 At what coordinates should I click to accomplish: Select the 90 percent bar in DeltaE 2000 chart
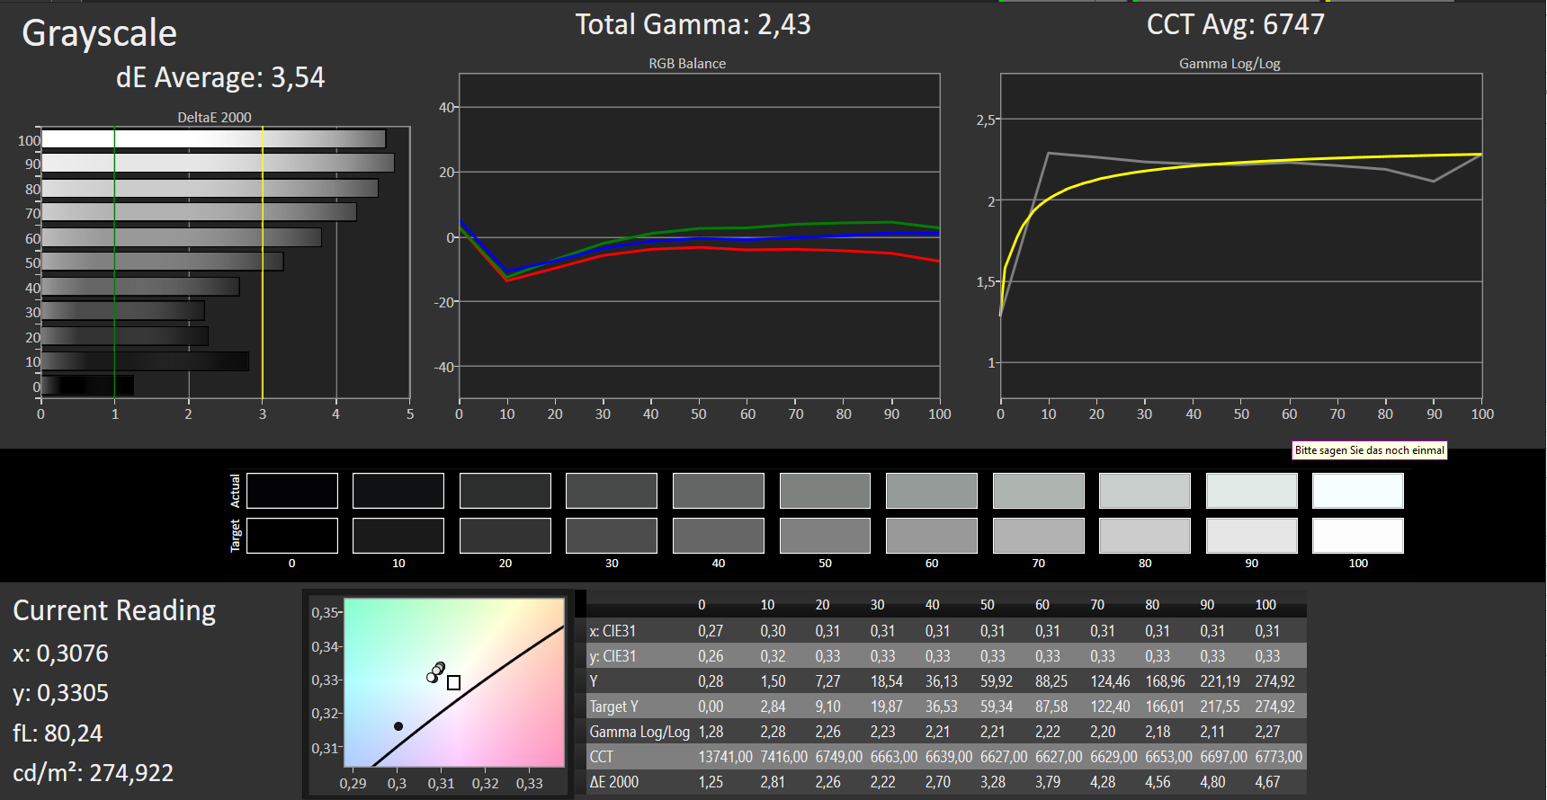(x=218, y=164)
